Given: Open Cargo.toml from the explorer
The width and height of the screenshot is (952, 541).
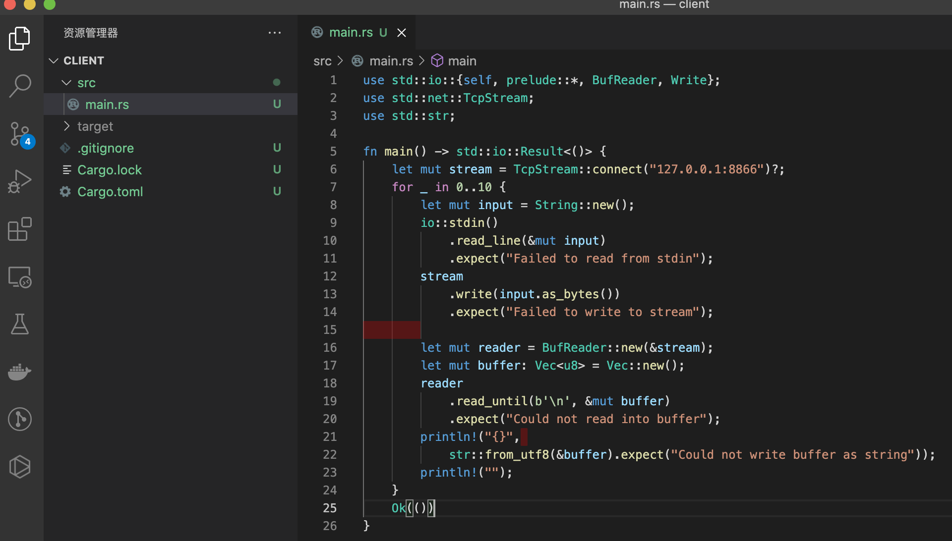Looking at the screenshot, I should click(x=110, y=192).
